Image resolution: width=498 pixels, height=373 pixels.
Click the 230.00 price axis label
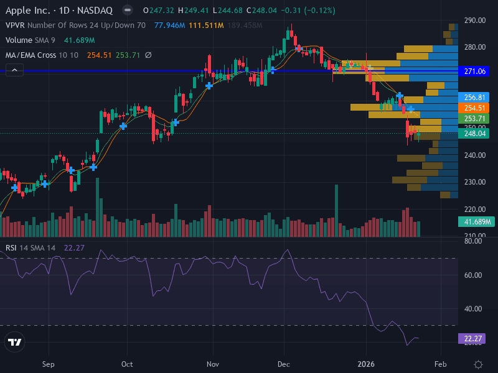(x=475, y=182)
